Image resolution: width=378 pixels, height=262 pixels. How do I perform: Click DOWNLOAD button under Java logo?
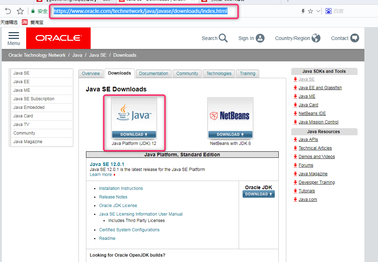(x=134, y=135)
